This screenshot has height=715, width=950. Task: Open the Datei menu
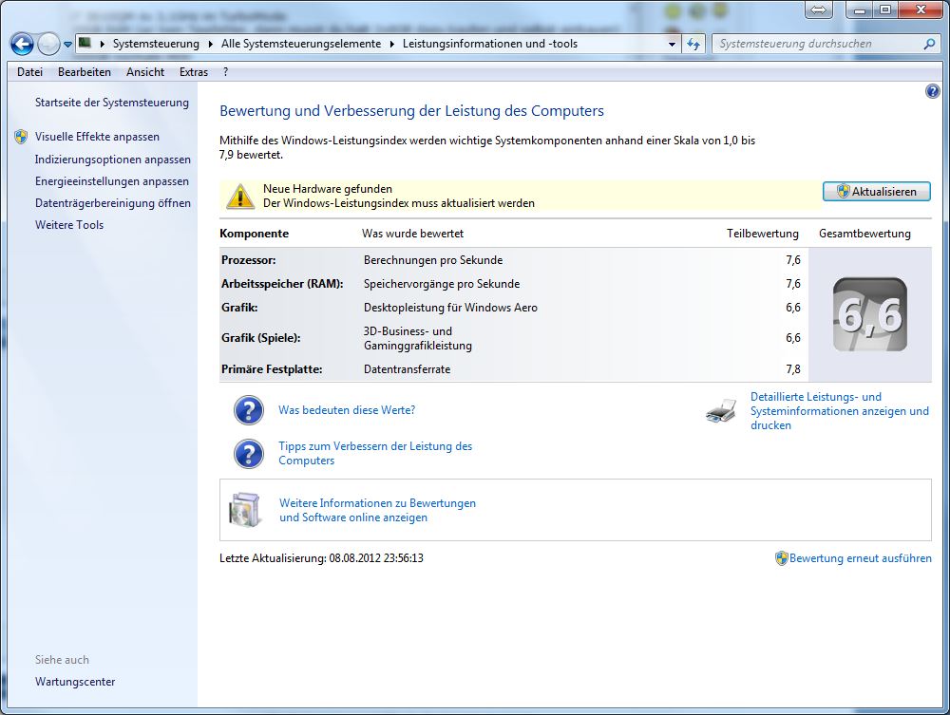pyautogui.click(x=29, y=72)
